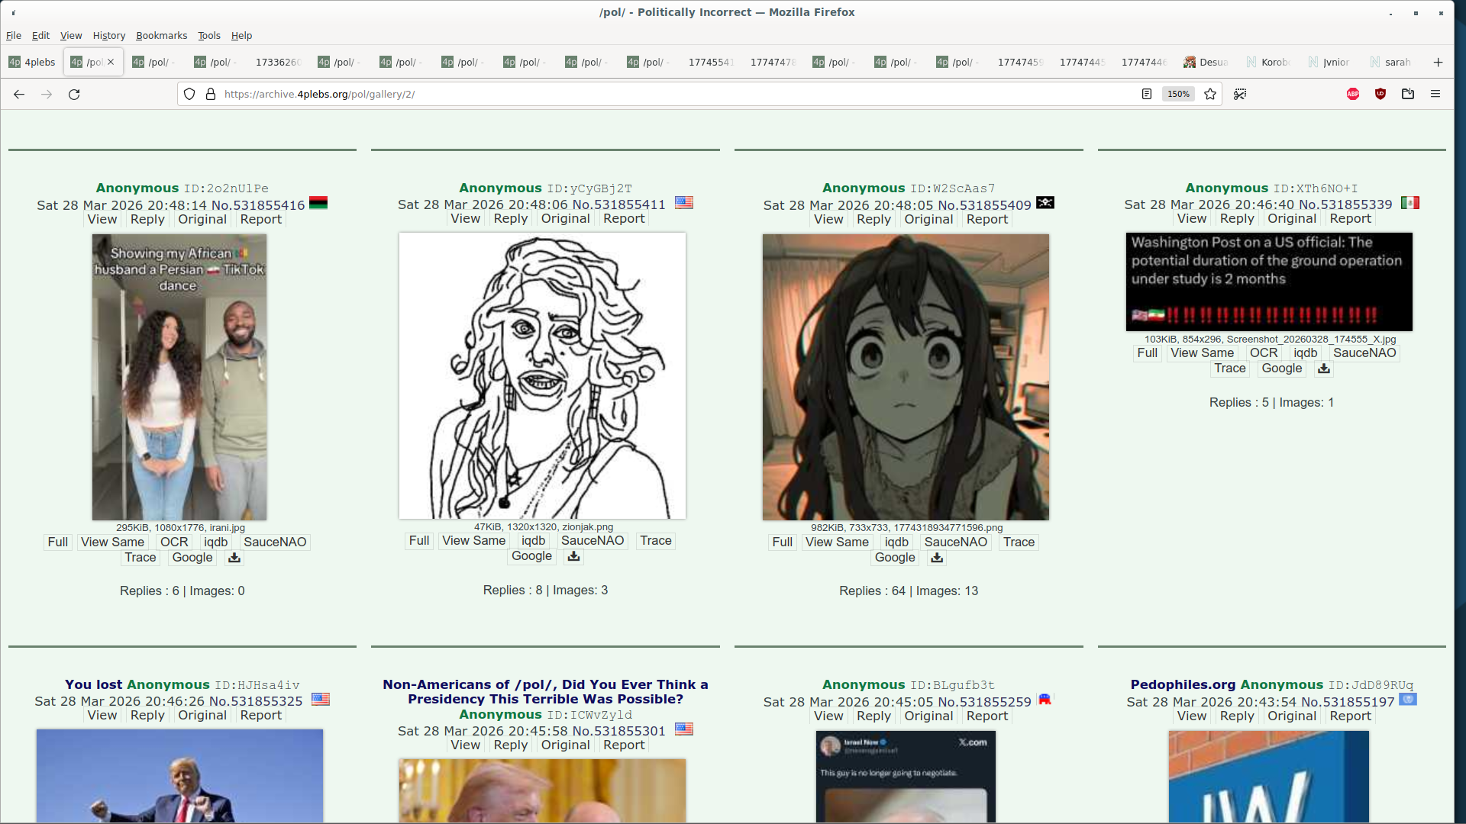
Task: Download zionjak.png using download icon
Action: [x=574, y=556]
